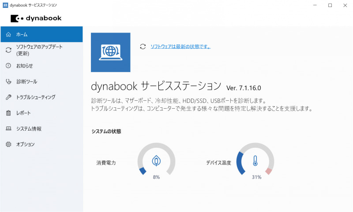Click the Ver. 7.1.16.0 version text

pyautogui.click(x=244, y=88)
